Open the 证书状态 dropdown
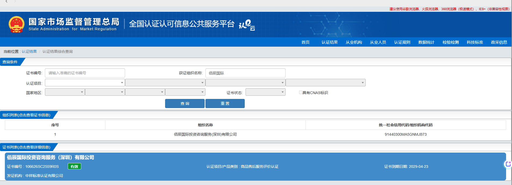Image resolution: width=512 pixels, height=185 pixels. pos(265,92)
